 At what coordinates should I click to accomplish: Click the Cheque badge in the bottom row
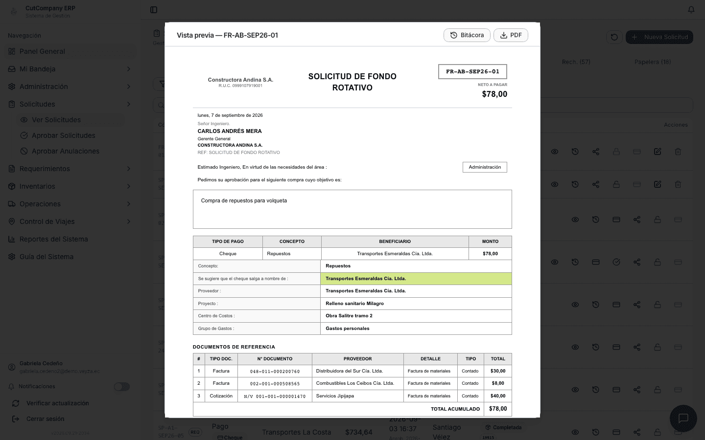click(230, 438)
